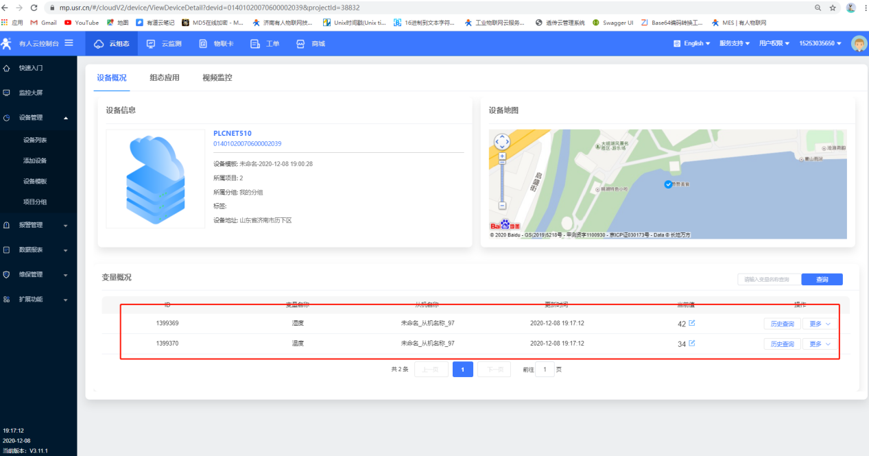Switch to the 视频监控 tab
The height and width of the screenshot is (456, 869).
click(217, 77)
